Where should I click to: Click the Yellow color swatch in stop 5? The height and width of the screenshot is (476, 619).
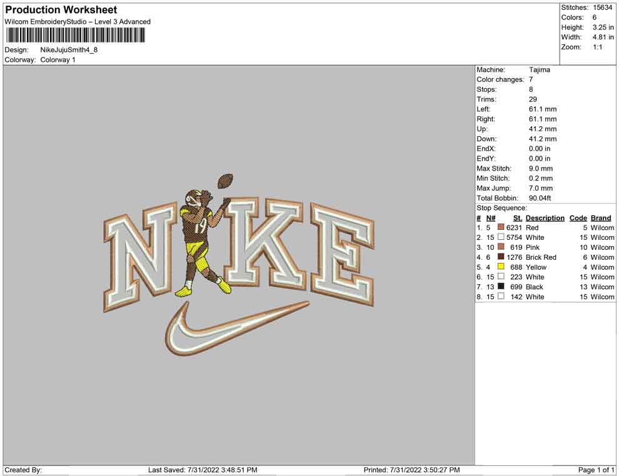point(501,267)
